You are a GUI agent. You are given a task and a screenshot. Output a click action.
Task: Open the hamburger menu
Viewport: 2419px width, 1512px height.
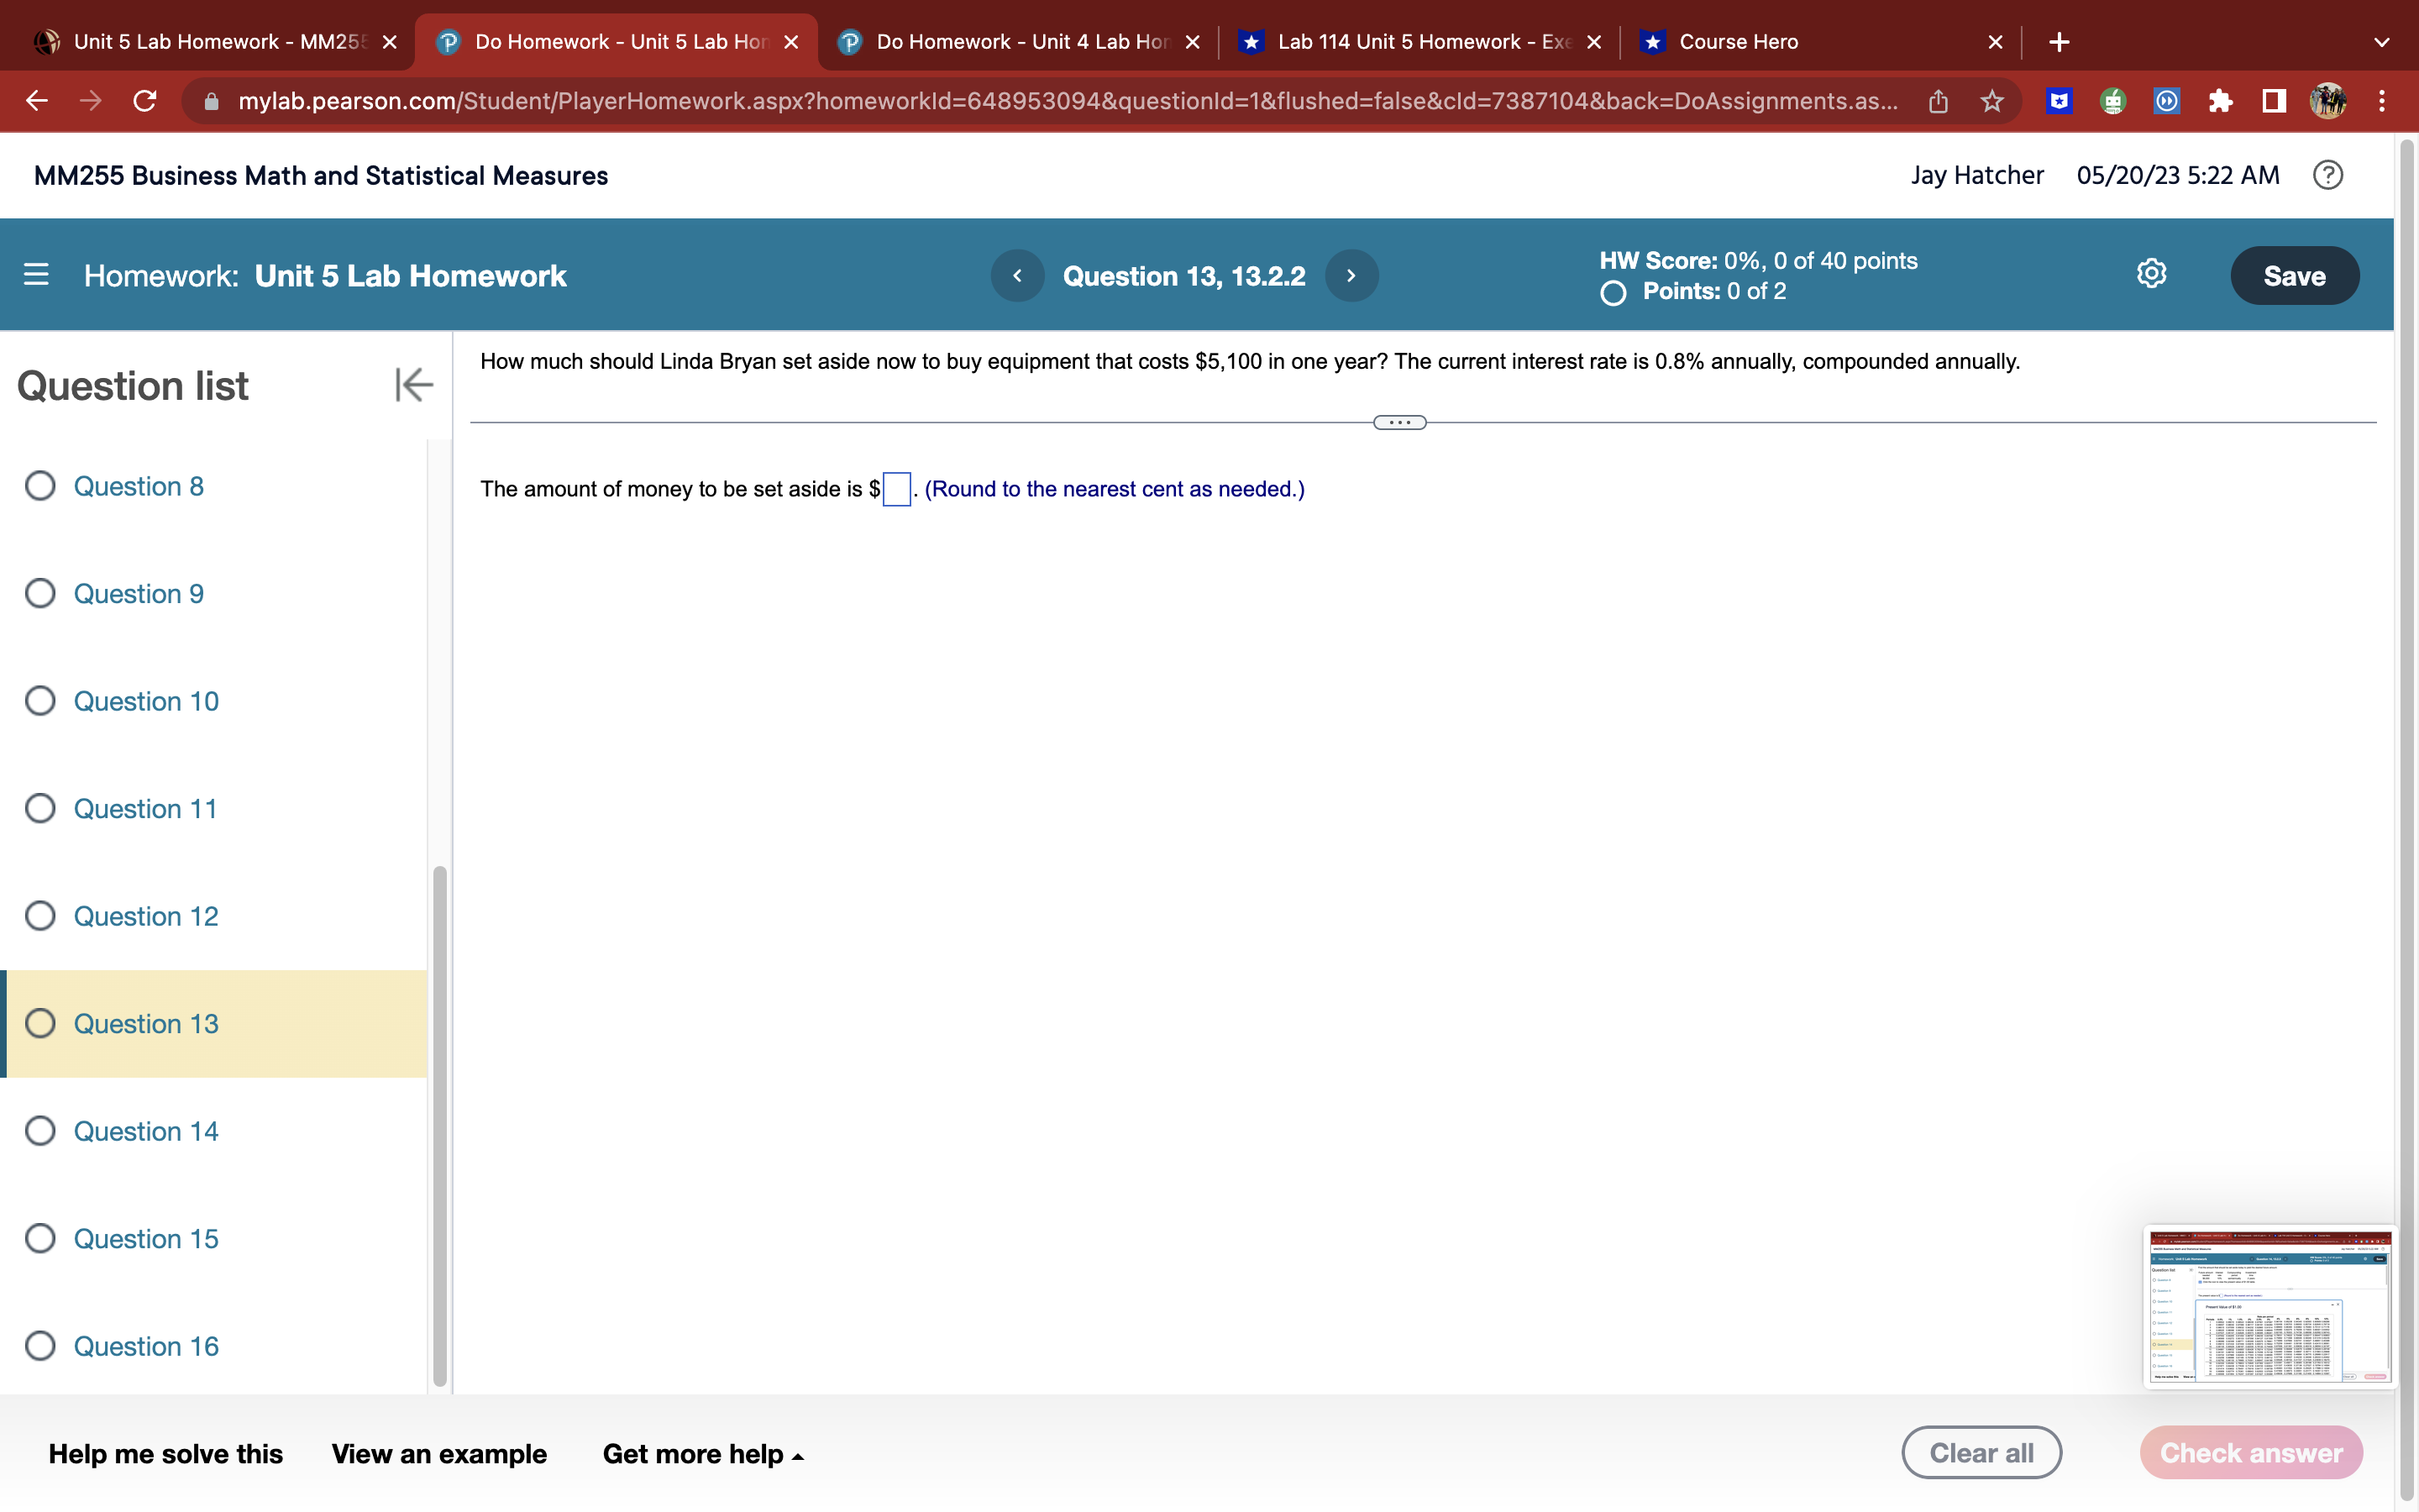point(36,275)
